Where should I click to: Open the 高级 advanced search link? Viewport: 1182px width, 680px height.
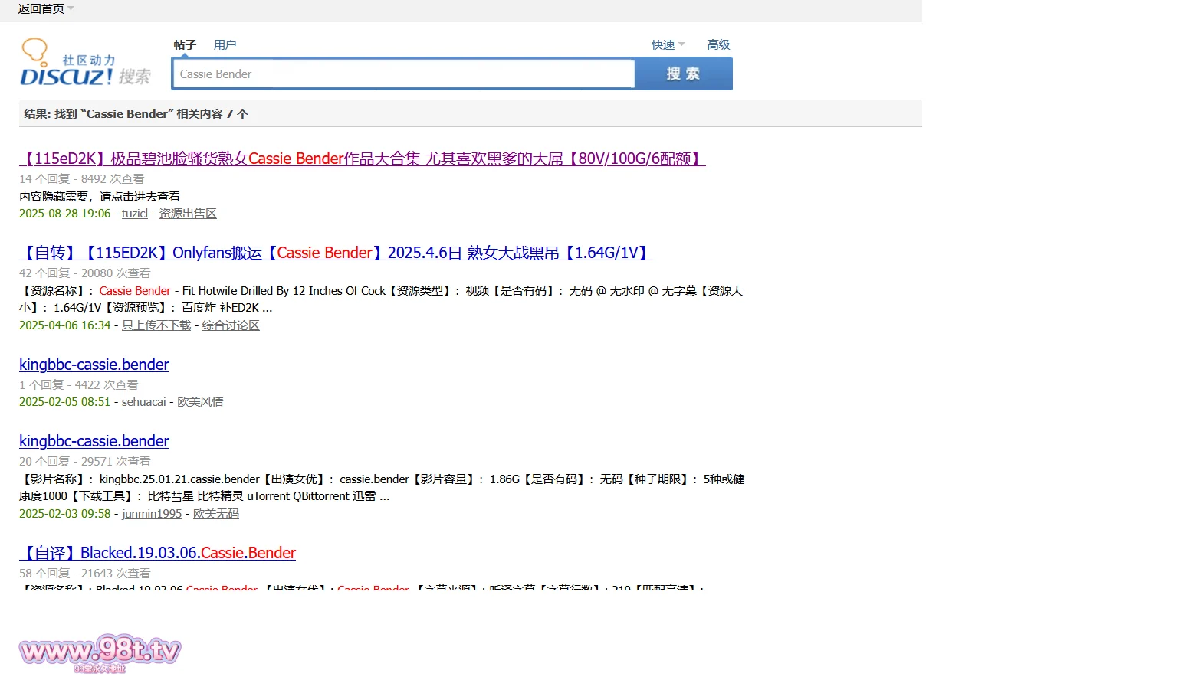[x=718, y=45]
